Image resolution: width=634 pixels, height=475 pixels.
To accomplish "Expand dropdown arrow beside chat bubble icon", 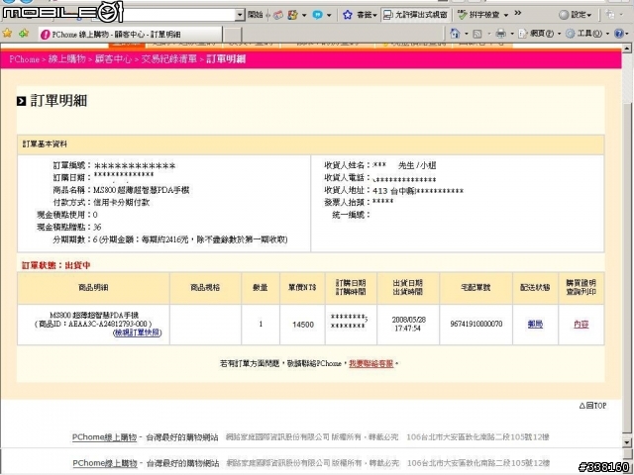I will click(x=329, y=16).
